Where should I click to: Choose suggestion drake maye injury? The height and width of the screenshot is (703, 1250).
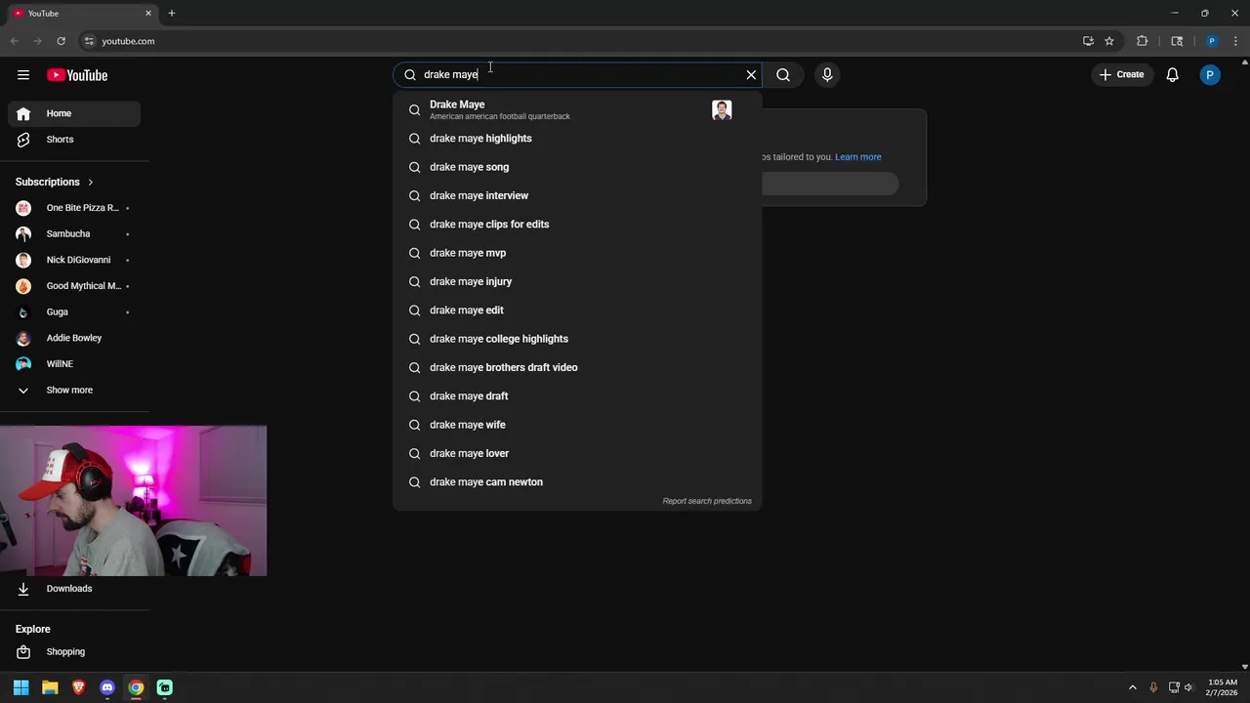pos(577,282)
